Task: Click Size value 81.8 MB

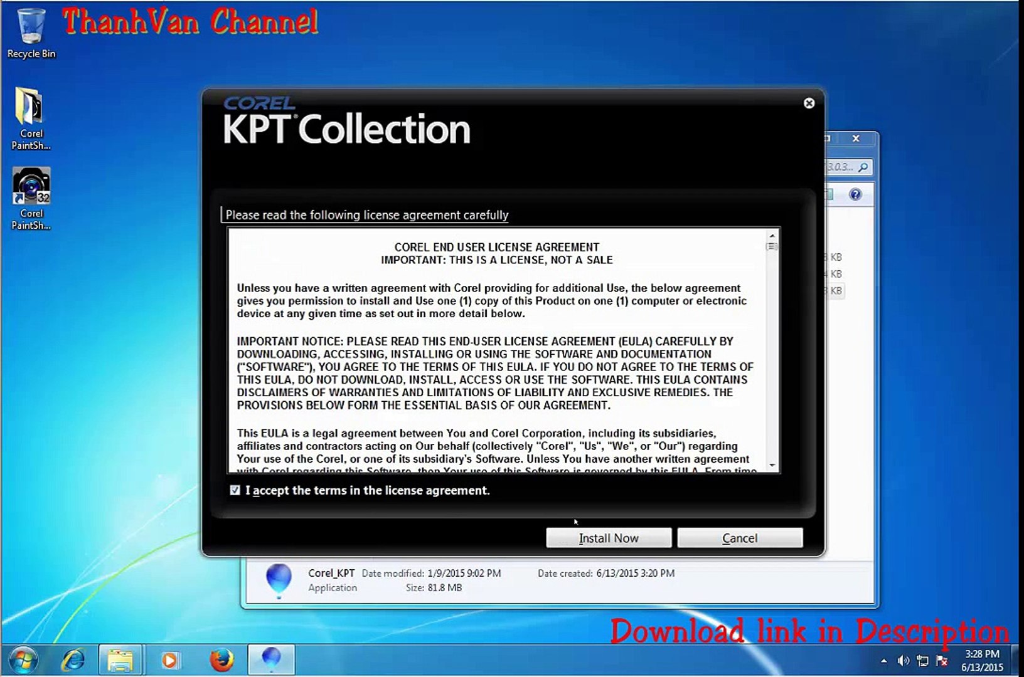Action: 445,587
